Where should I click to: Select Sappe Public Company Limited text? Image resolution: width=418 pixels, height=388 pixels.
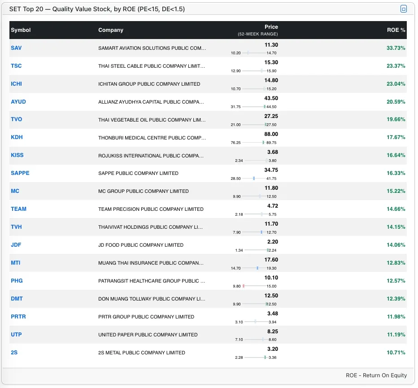pyautogui.click(x=138, y=173)
